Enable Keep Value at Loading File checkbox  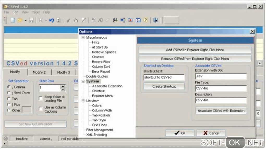[x=40, y=98]
